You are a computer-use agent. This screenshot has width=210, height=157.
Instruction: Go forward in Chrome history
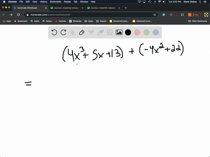coord(11,15)
